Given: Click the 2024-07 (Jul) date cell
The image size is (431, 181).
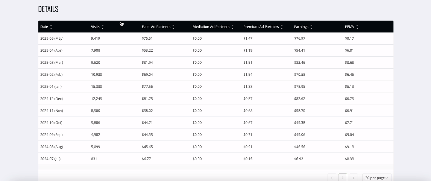Looking at the screenshot, I should coord(50,159).
